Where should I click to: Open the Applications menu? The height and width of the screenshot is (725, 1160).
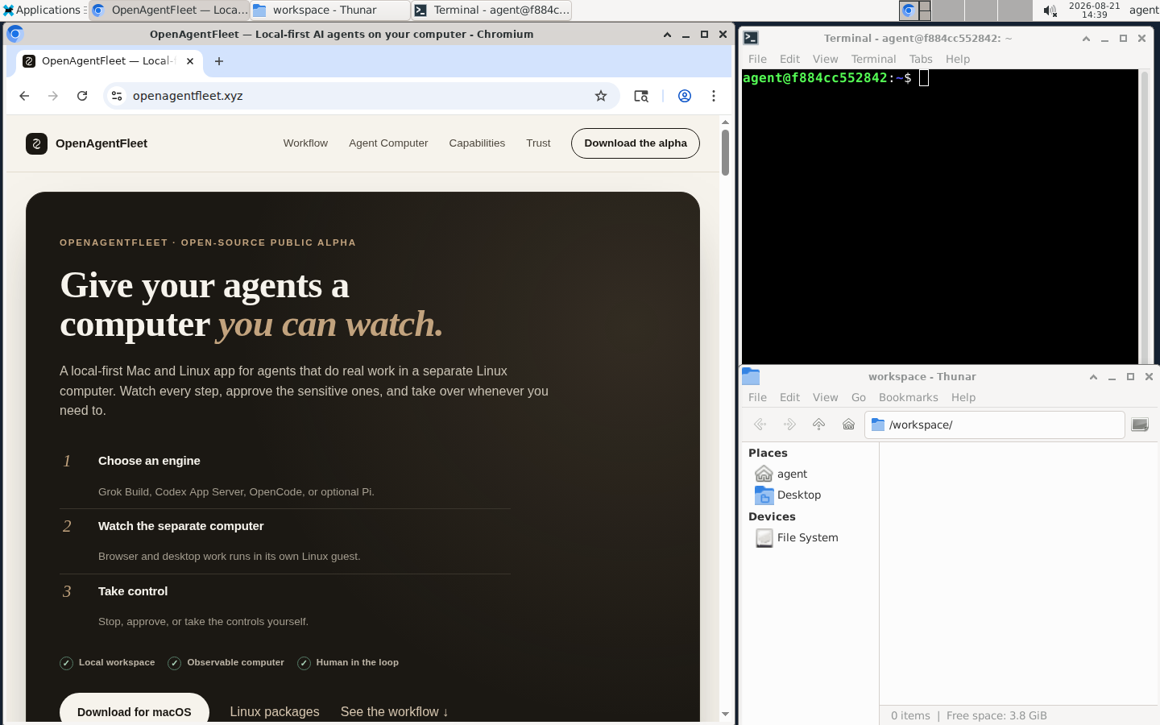[42, 10]
